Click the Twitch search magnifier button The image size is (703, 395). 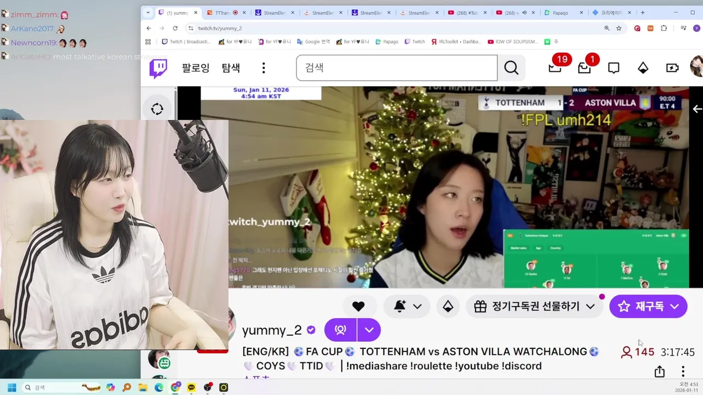511,68
